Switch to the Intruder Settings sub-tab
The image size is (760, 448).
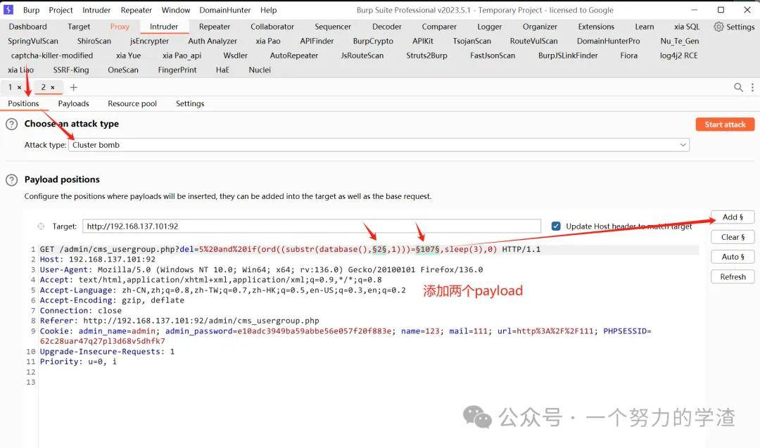pos(190,103)
